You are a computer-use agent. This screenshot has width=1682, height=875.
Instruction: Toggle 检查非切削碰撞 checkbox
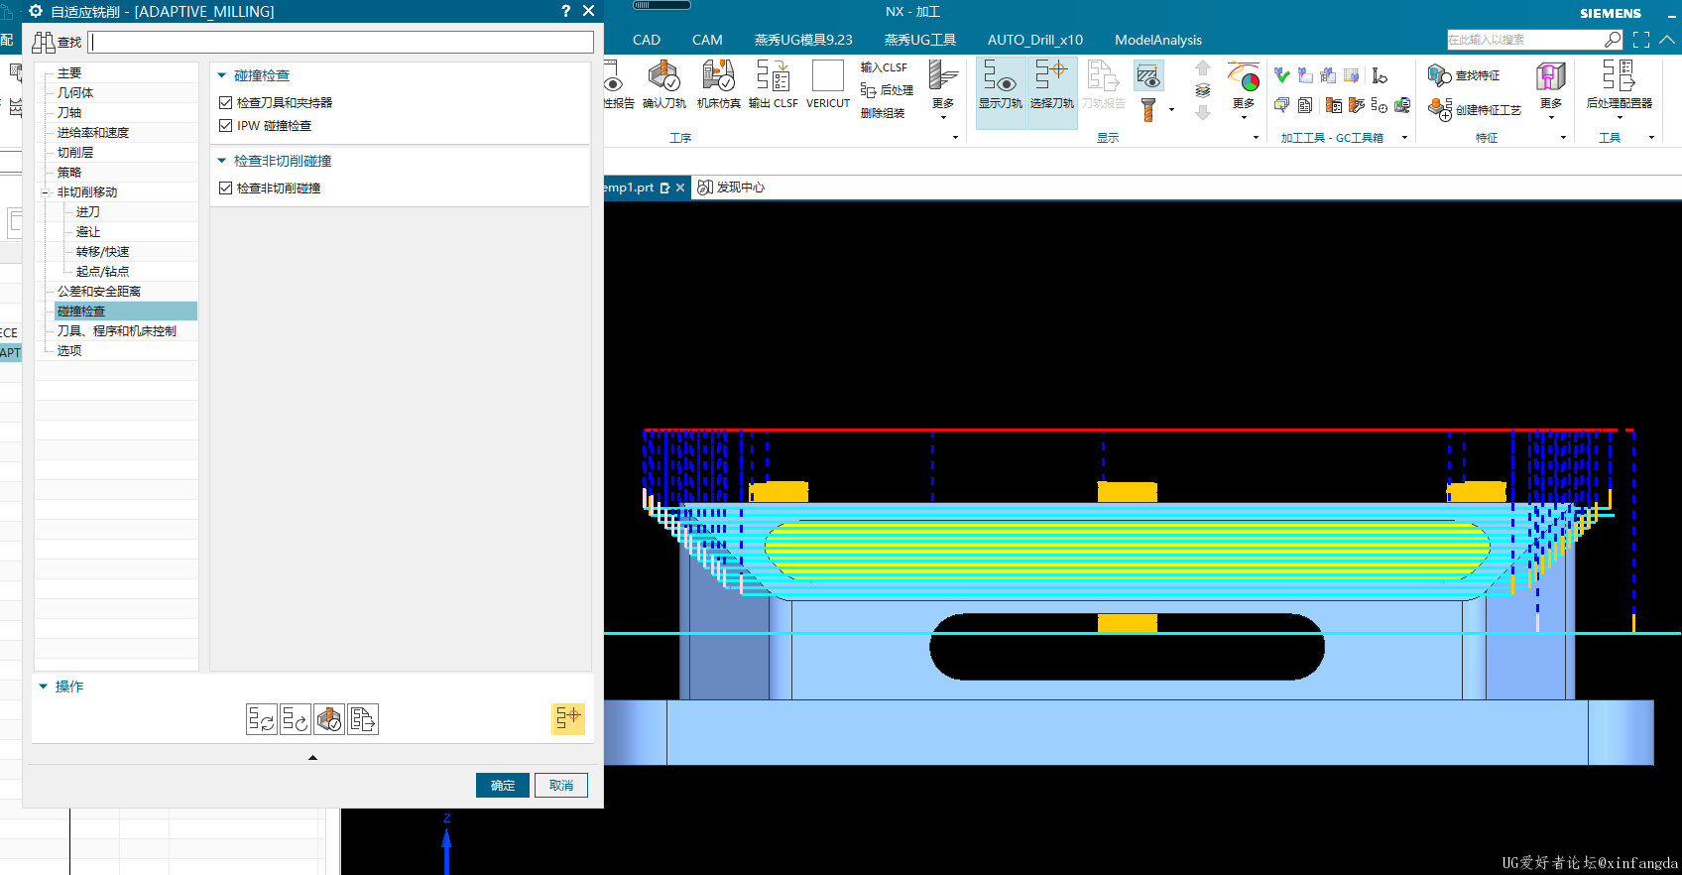tap(225, 188)
